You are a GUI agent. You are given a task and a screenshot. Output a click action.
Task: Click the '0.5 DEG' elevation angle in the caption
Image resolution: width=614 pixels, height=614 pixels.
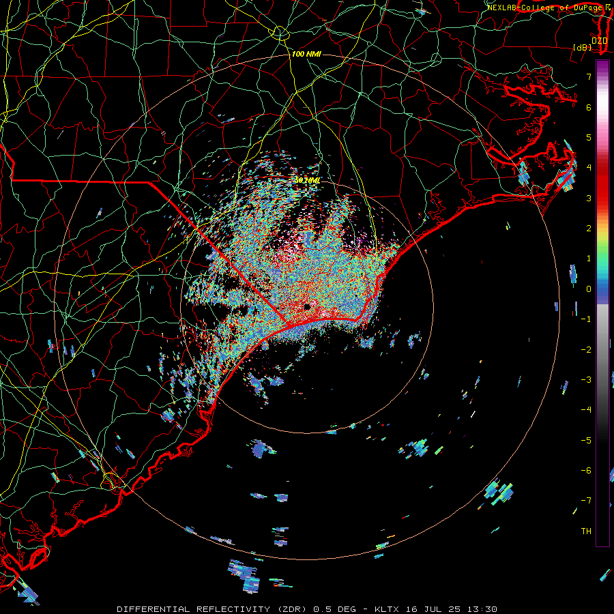click(334, 609)
